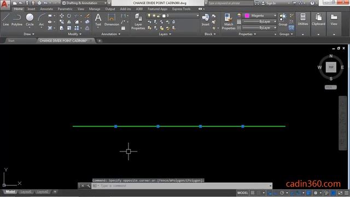Open the Home ribbon tab

18,9
